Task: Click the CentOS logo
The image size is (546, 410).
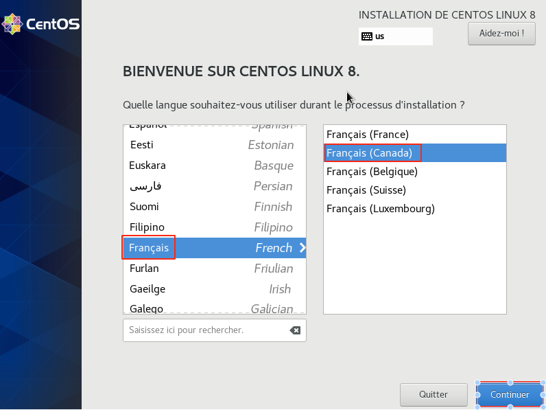Action: tap(40, 24)
